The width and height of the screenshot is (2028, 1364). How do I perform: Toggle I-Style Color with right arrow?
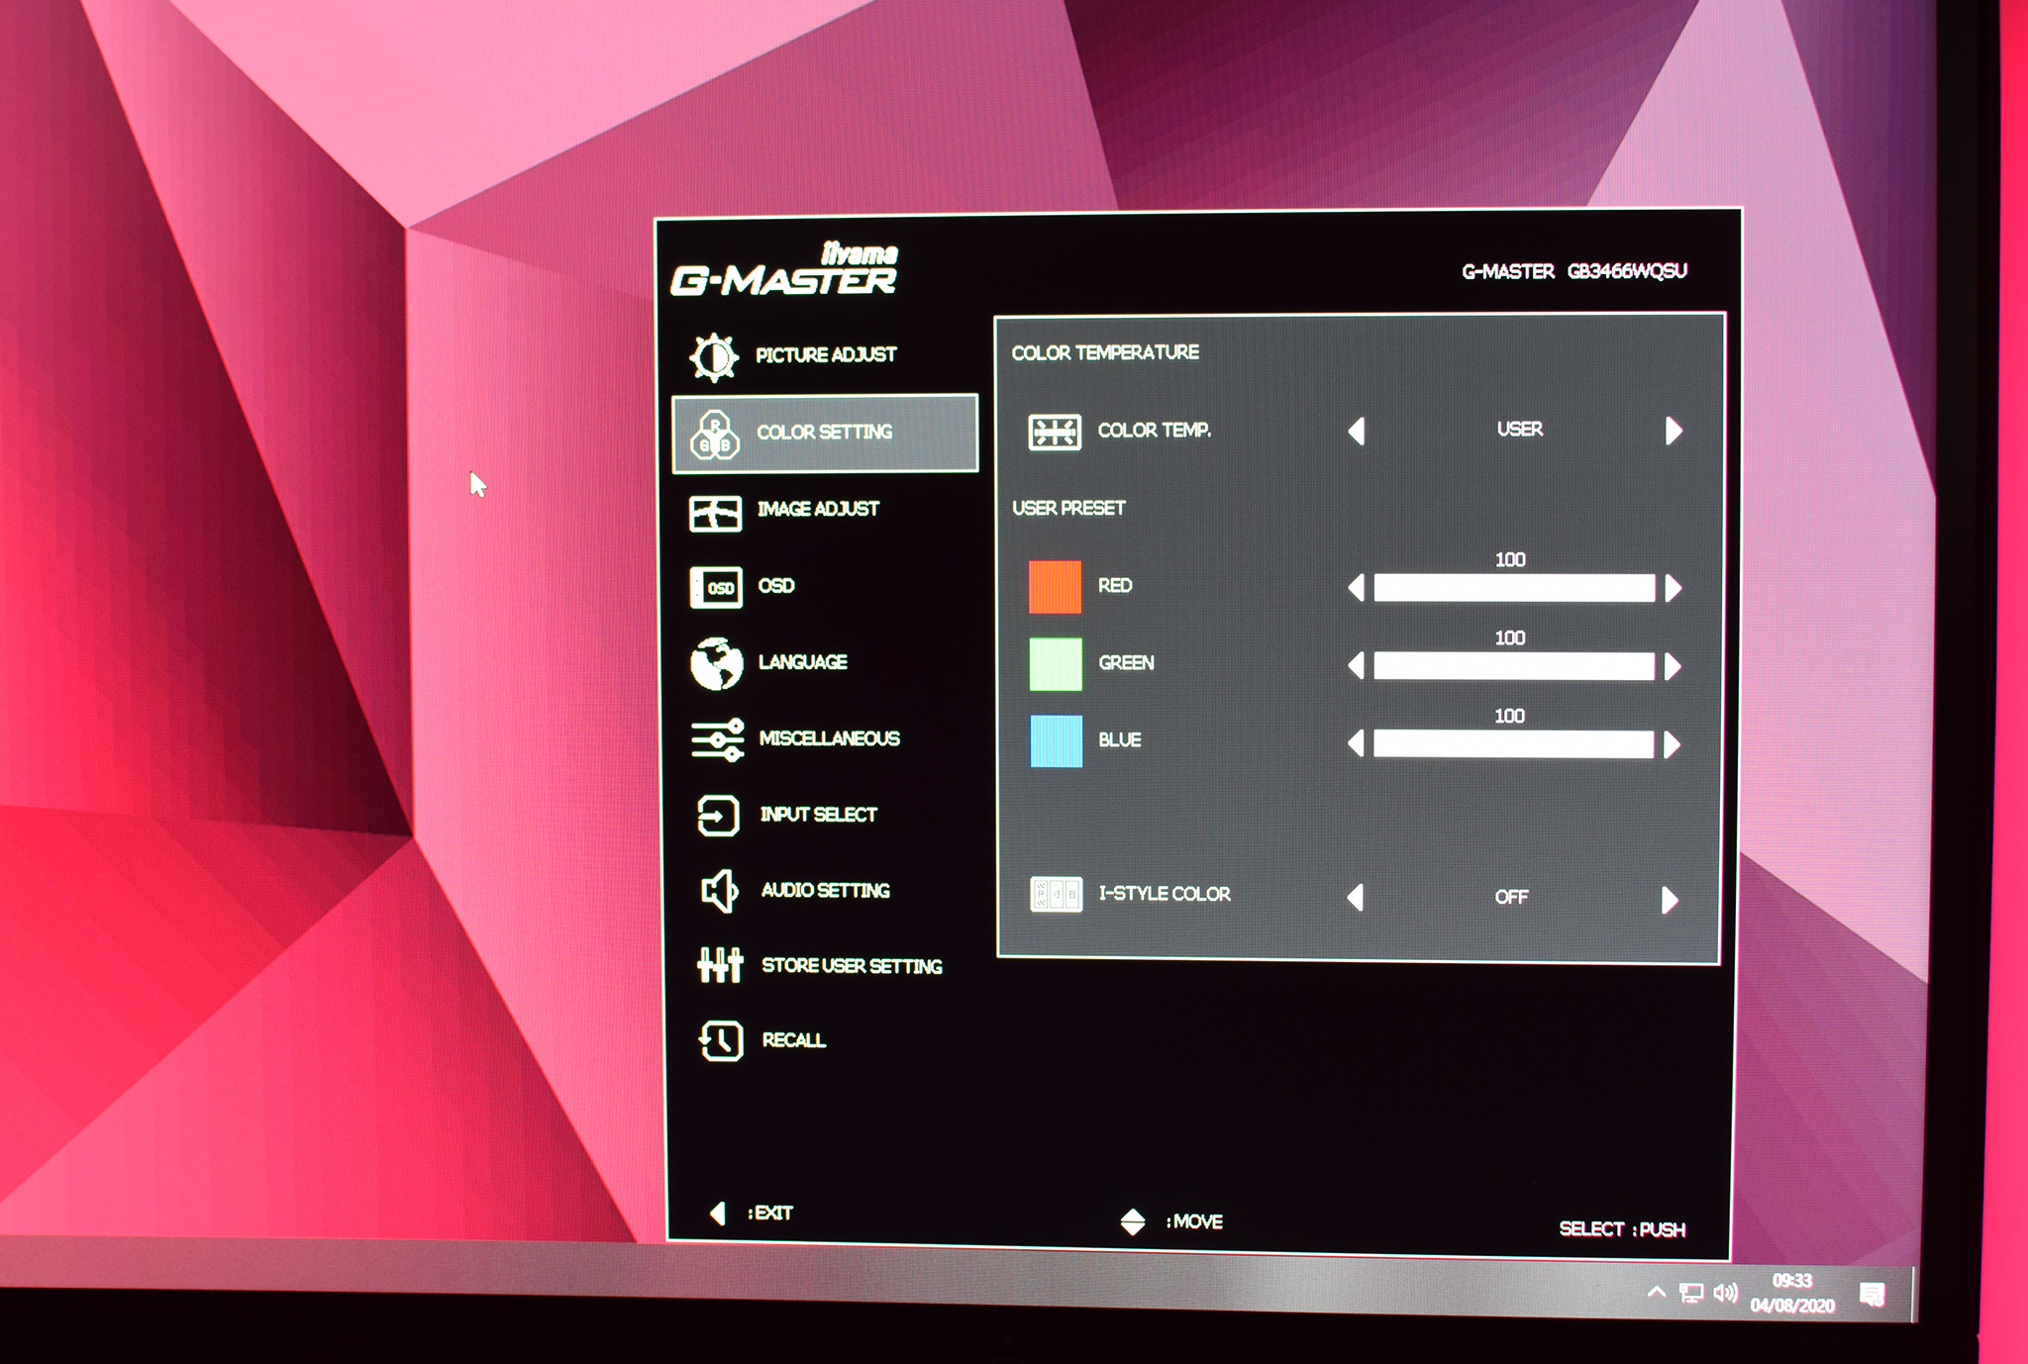(1670, 899)
